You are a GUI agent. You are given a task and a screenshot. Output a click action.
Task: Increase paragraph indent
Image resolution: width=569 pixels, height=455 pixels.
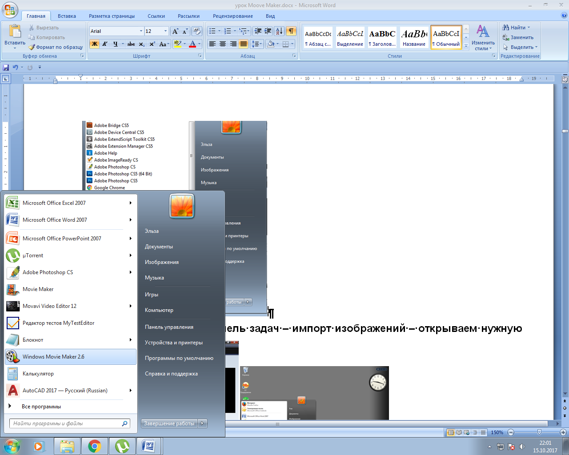268,31
